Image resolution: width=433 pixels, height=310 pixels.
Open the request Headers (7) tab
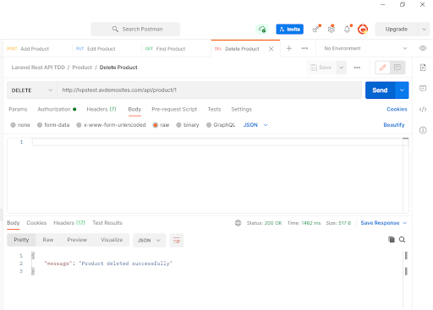coord(101,109)
